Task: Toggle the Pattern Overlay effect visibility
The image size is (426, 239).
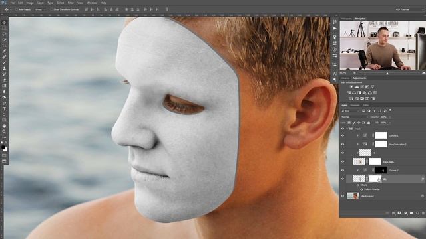Action: click(x=361, y=189)
